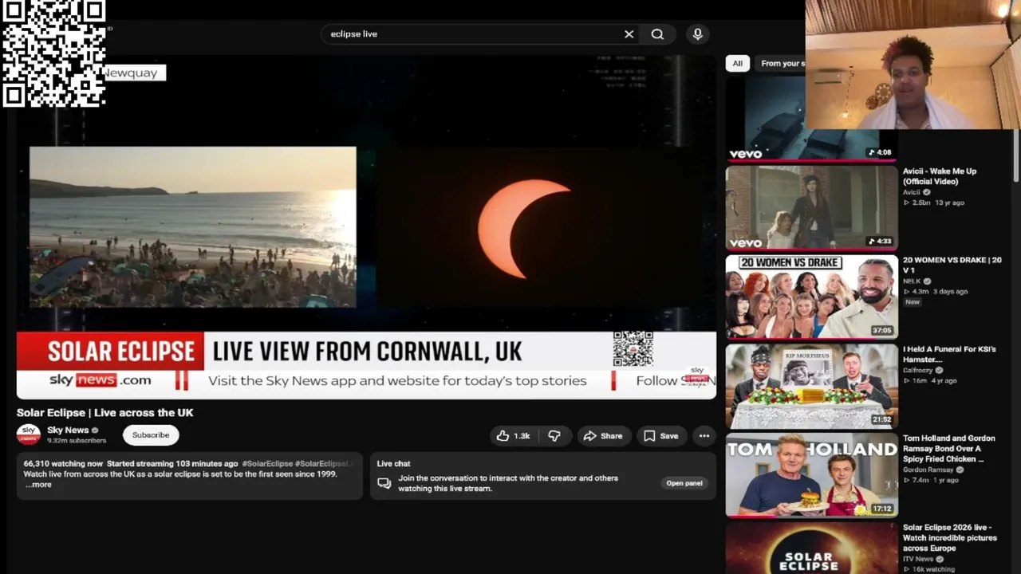Open the live chat panel
The height and width of the screenshot is (574, 1021).
click(x=684, y=483)
